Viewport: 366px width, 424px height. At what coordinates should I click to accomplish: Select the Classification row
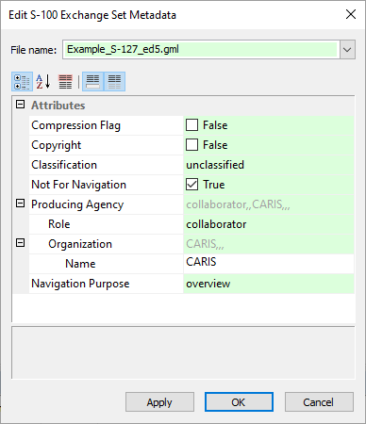(191, 165)
